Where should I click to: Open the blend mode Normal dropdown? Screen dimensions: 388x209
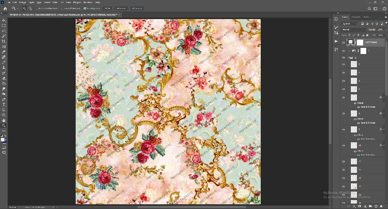pos(354,30)
